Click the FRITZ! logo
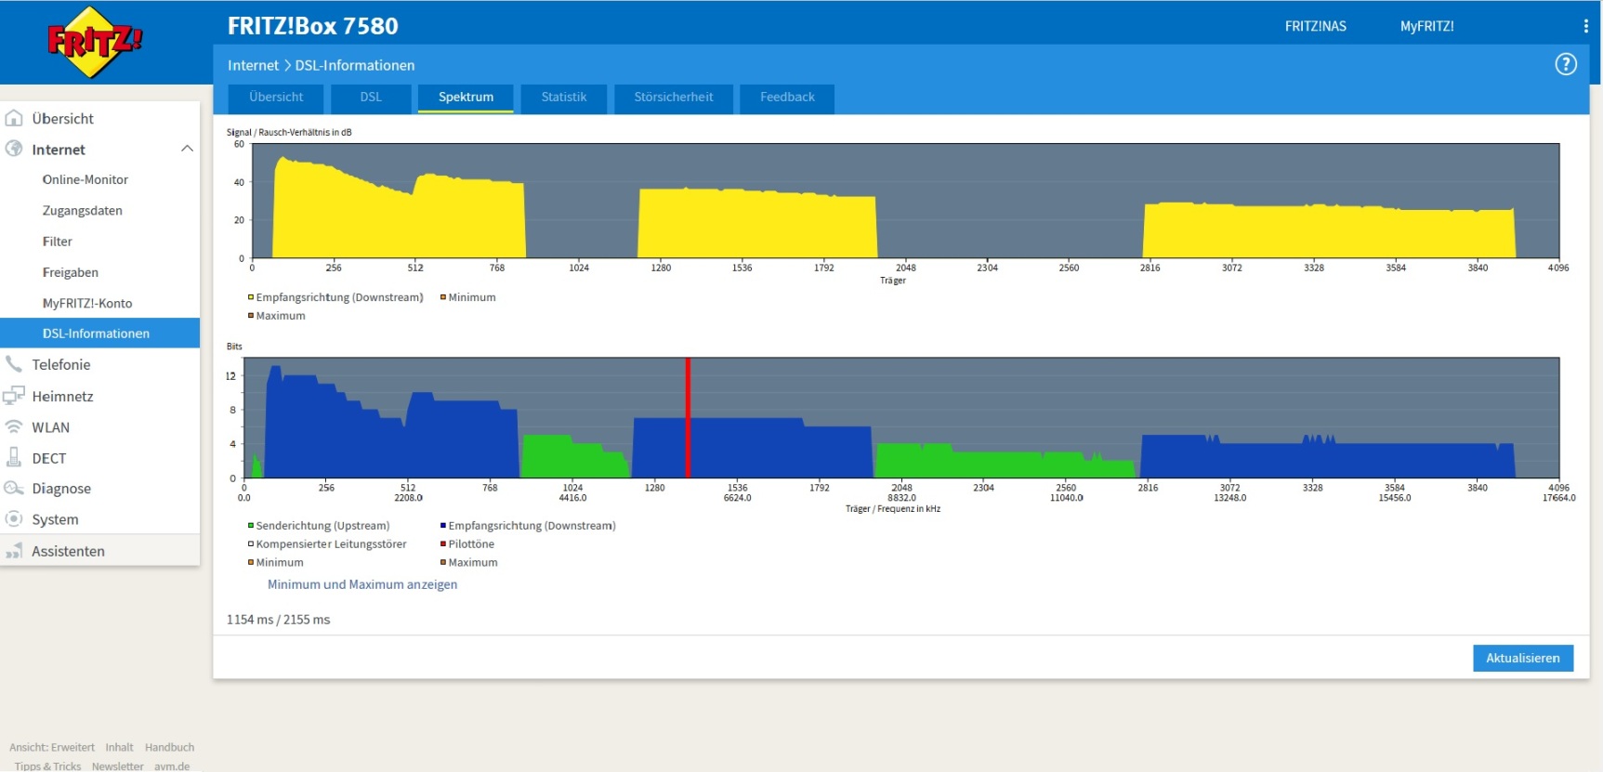The image size is (1603, 772). coord(95,42)
